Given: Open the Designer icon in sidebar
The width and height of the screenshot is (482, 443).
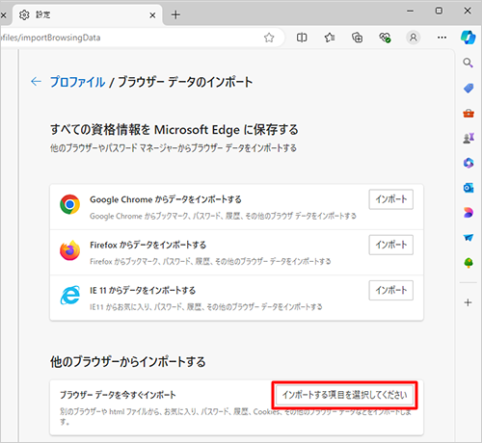Looking at the screenshot, I should pyautogui.click(x=469, y=213).
